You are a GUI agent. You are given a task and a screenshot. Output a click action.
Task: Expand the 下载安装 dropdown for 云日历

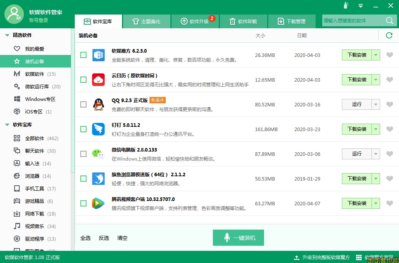376,80
